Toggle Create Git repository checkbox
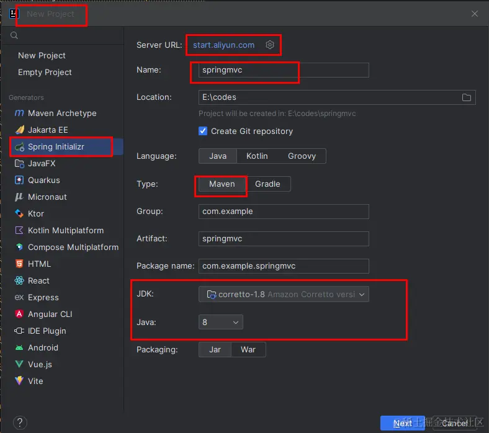 (203, 131)
